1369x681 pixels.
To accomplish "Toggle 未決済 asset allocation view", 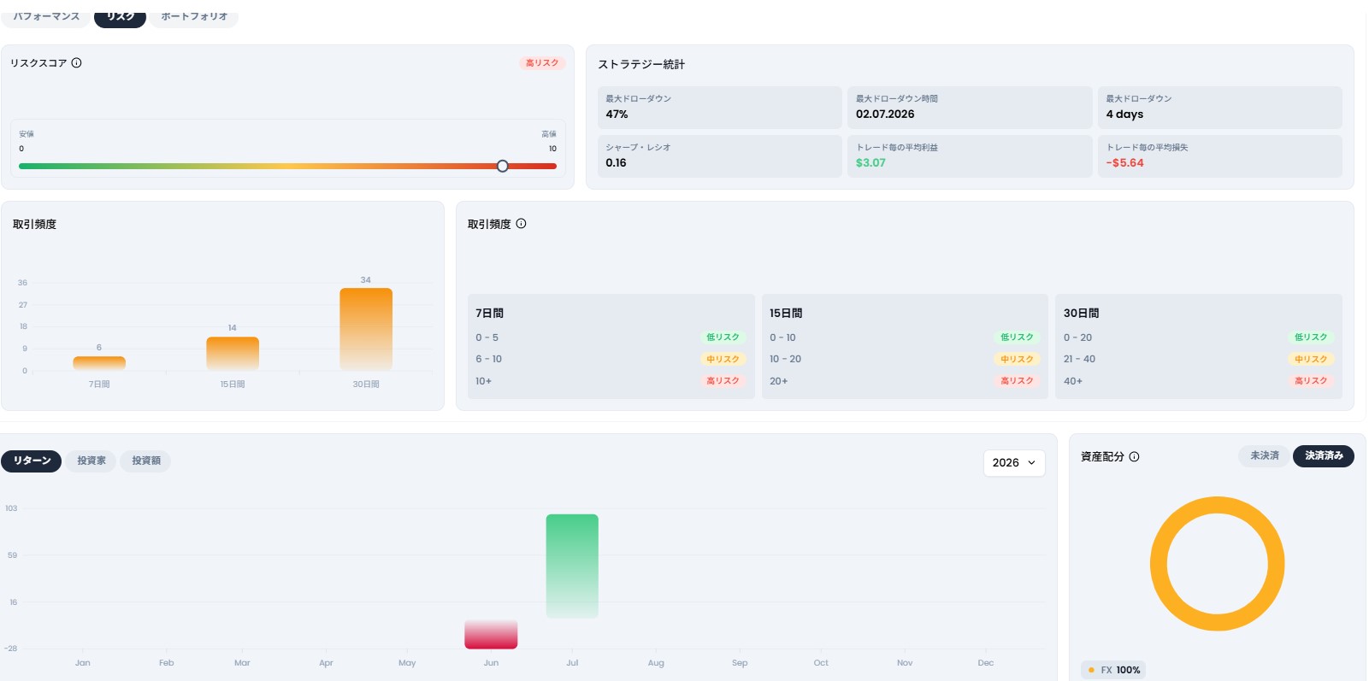I will coord(1264,455).
